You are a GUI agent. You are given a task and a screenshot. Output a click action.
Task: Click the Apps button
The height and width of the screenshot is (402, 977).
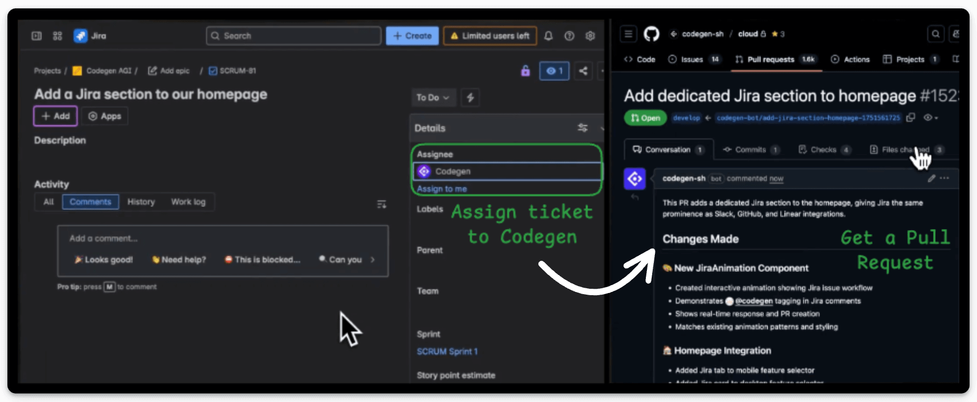click(105, 116)
